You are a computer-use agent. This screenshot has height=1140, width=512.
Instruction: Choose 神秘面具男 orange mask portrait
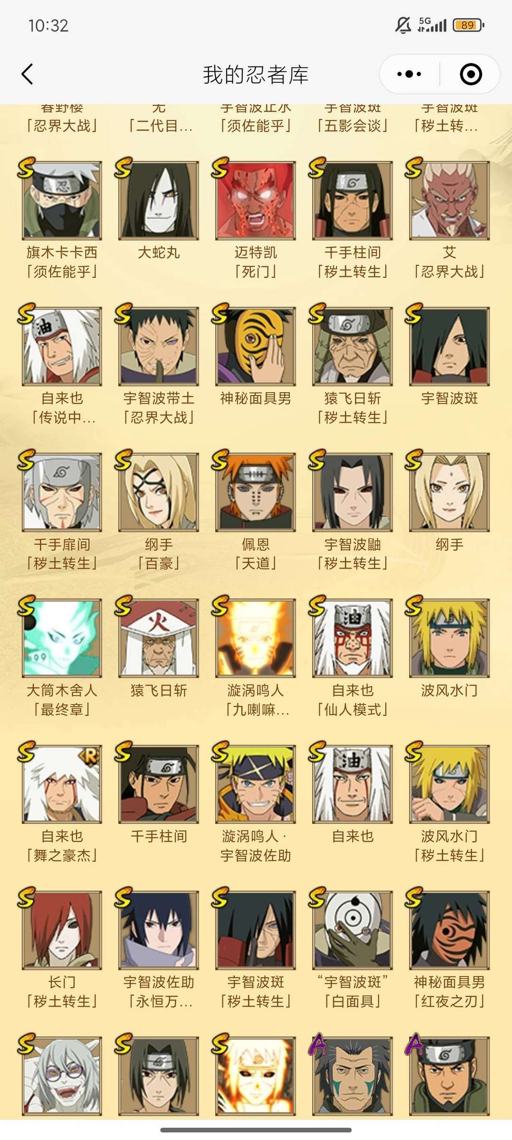[256, 346]
